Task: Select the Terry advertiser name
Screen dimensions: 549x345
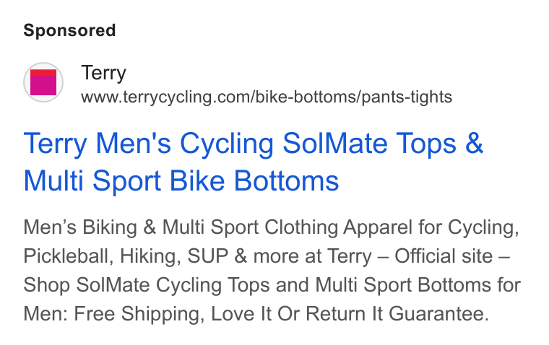Action: pyautogui.click(x=103, y=73)
